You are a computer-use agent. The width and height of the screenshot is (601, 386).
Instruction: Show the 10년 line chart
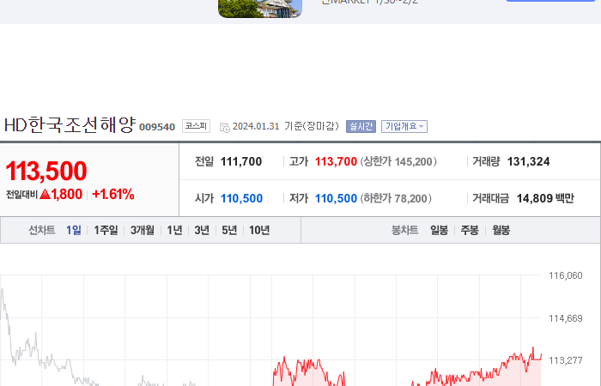tap(259, 230)
